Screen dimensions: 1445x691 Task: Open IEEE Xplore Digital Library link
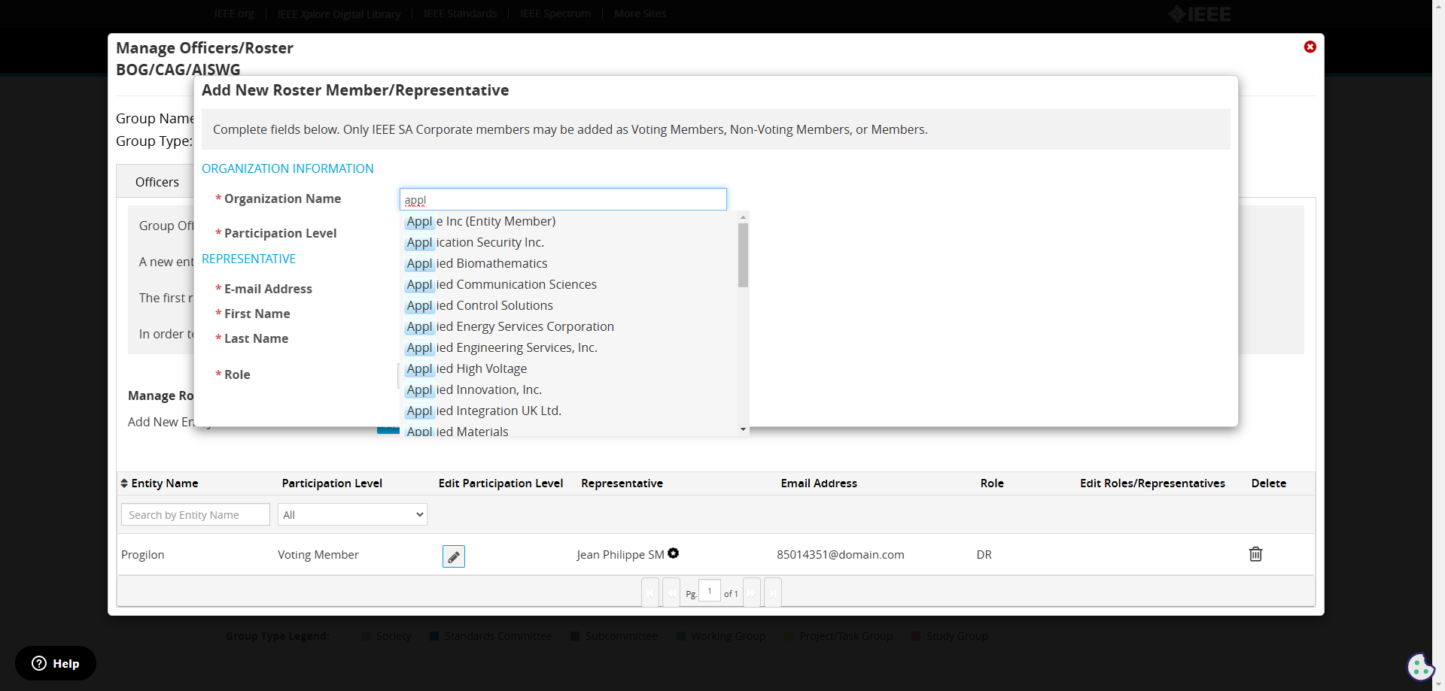[339, 14]
